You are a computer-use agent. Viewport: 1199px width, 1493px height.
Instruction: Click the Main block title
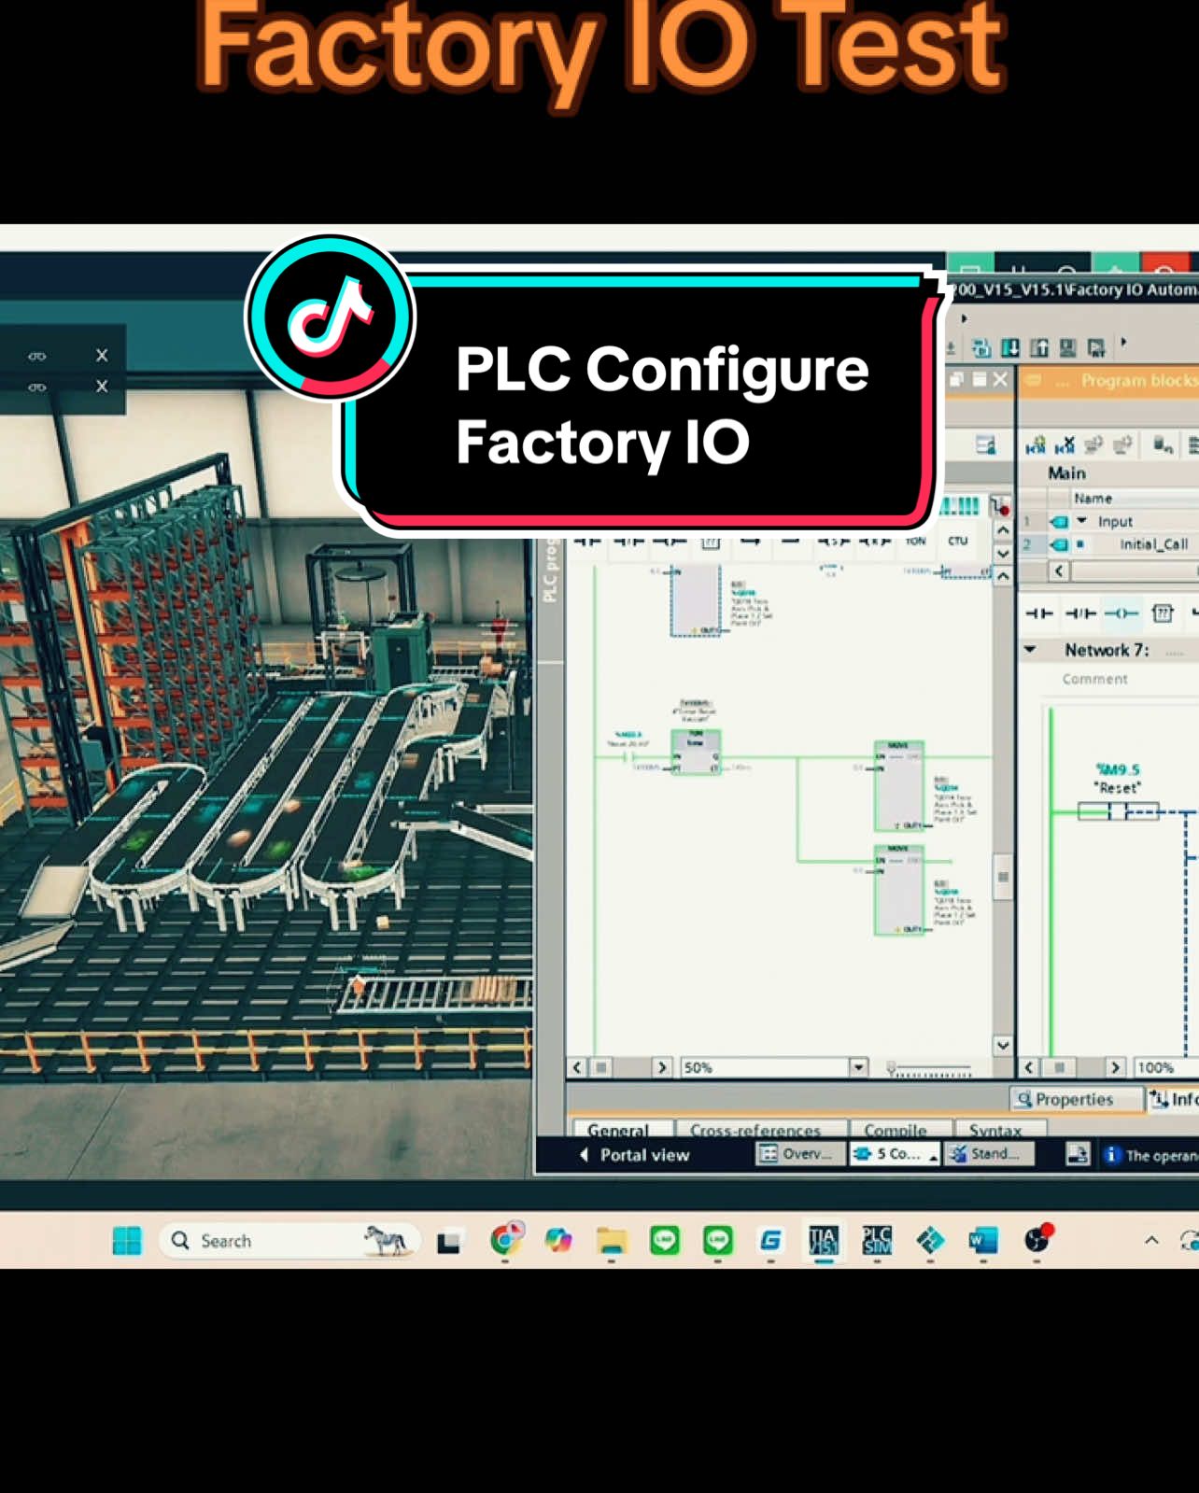[x=1066, y=473]
